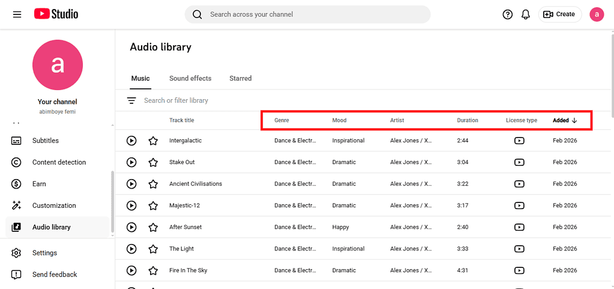This screenshot has height=289, width=614.
Task: Click the Help question mark icon
Action: 508,14
